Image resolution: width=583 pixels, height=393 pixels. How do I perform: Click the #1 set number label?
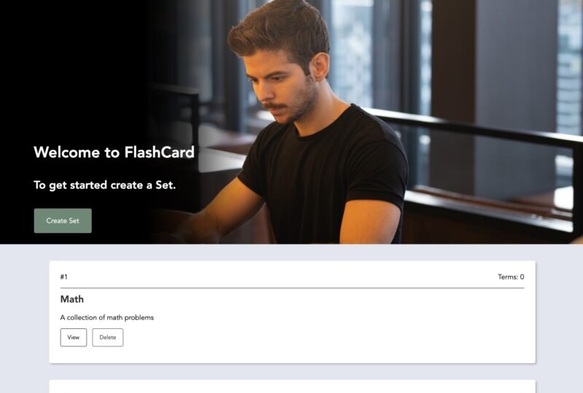[x=64, y=277]
